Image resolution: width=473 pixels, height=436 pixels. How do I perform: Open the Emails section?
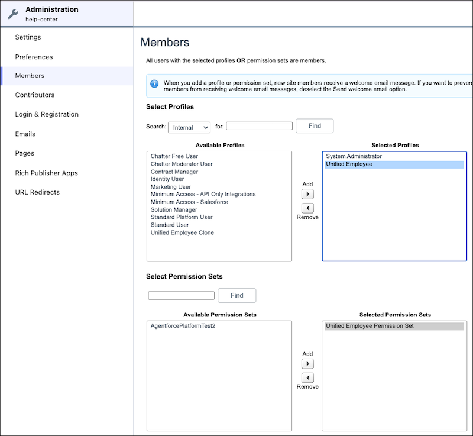(25, 134)
